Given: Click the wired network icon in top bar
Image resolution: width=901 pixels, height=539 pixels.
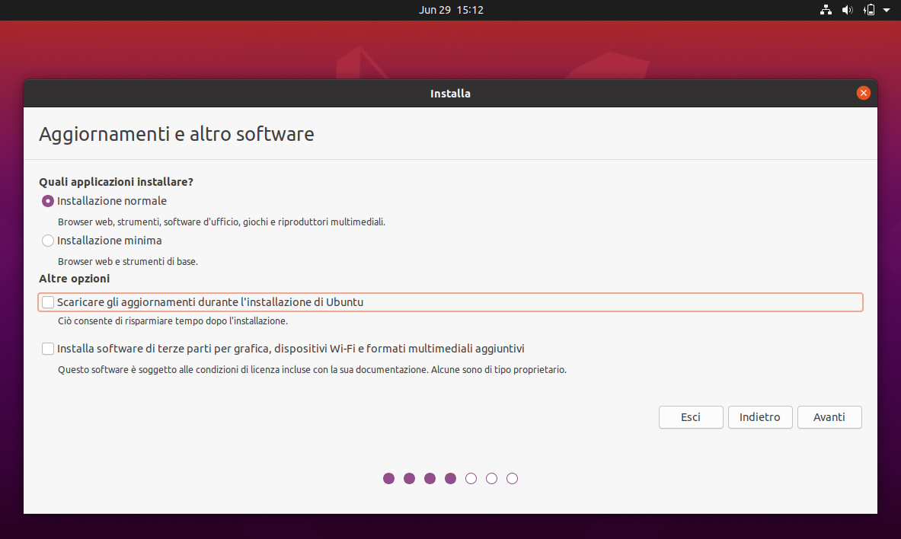Looking at the screenshot, I should click(826, 10).
